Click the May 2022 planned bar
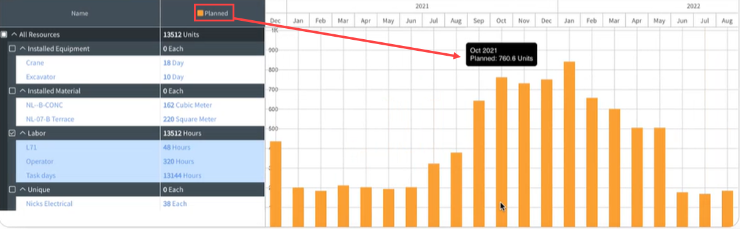The image size is (740, 229). [660, 178]
